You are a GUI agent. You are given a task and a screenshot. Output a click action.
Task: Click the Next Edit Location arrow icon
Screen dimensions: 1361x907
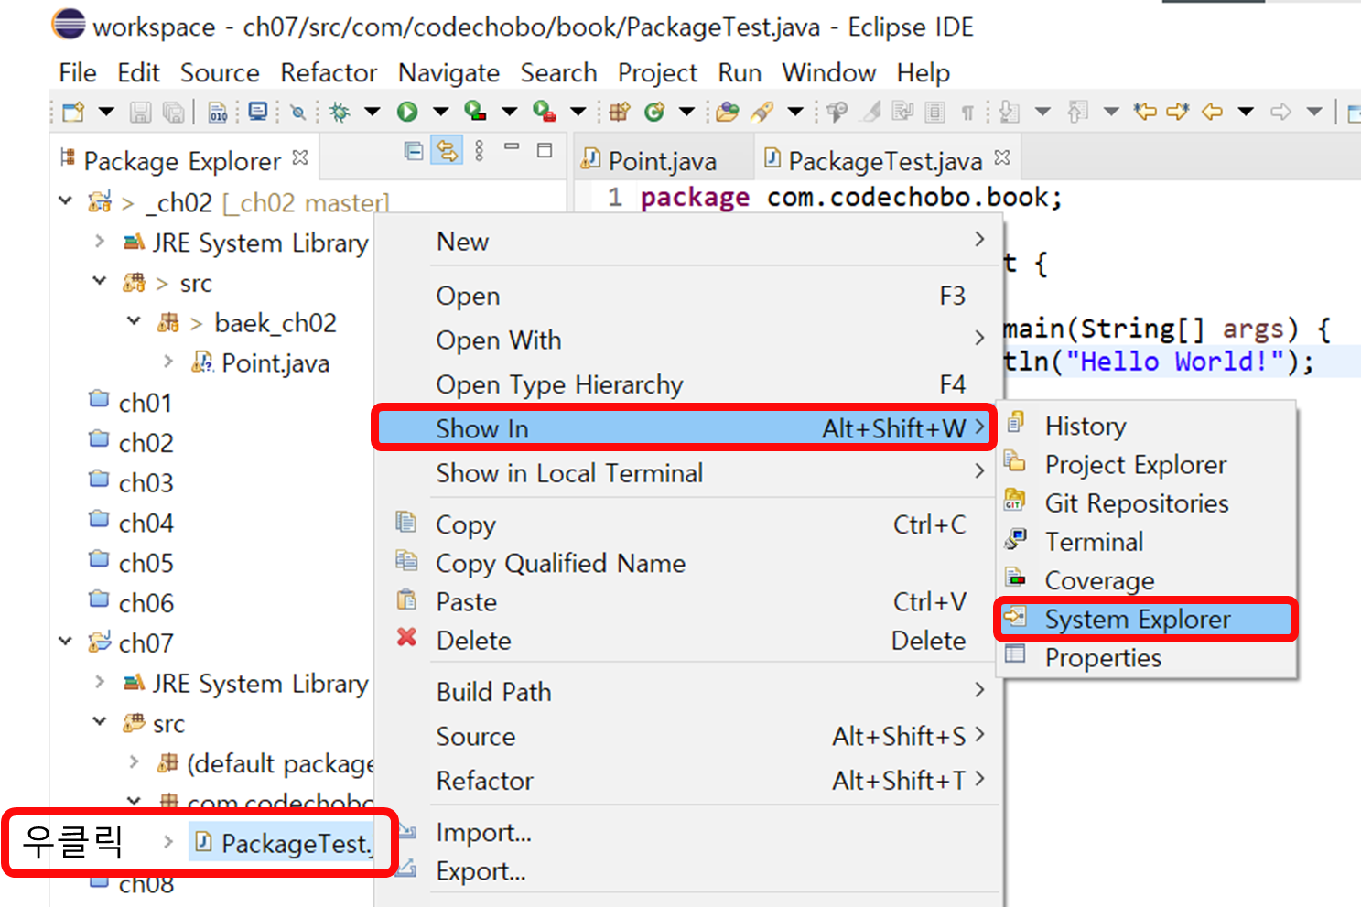point(1178,112)
